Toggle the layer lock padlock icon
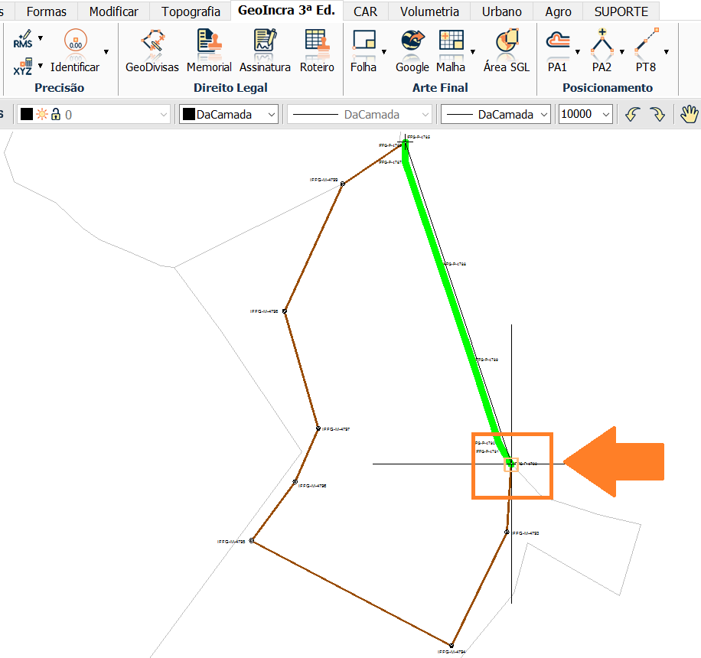Screen dimensions: 701x658 [x=55, y=114]
